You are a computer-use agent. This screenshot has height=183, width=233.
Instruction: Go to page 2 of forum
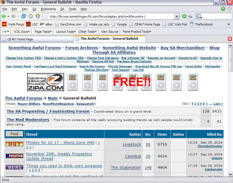[195, 104]
